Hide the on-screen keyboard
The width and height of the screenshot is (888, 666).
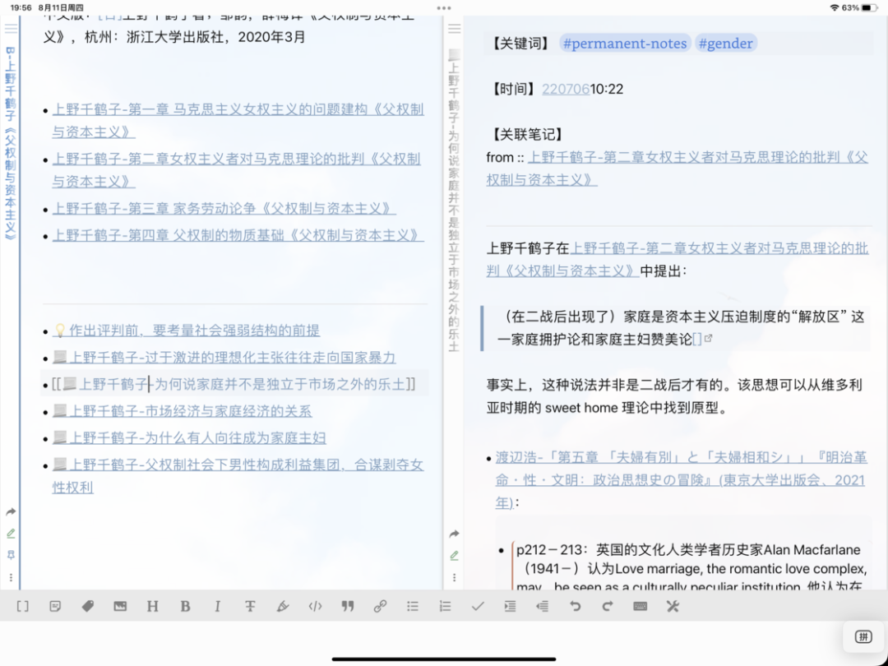tap(640, 607)
